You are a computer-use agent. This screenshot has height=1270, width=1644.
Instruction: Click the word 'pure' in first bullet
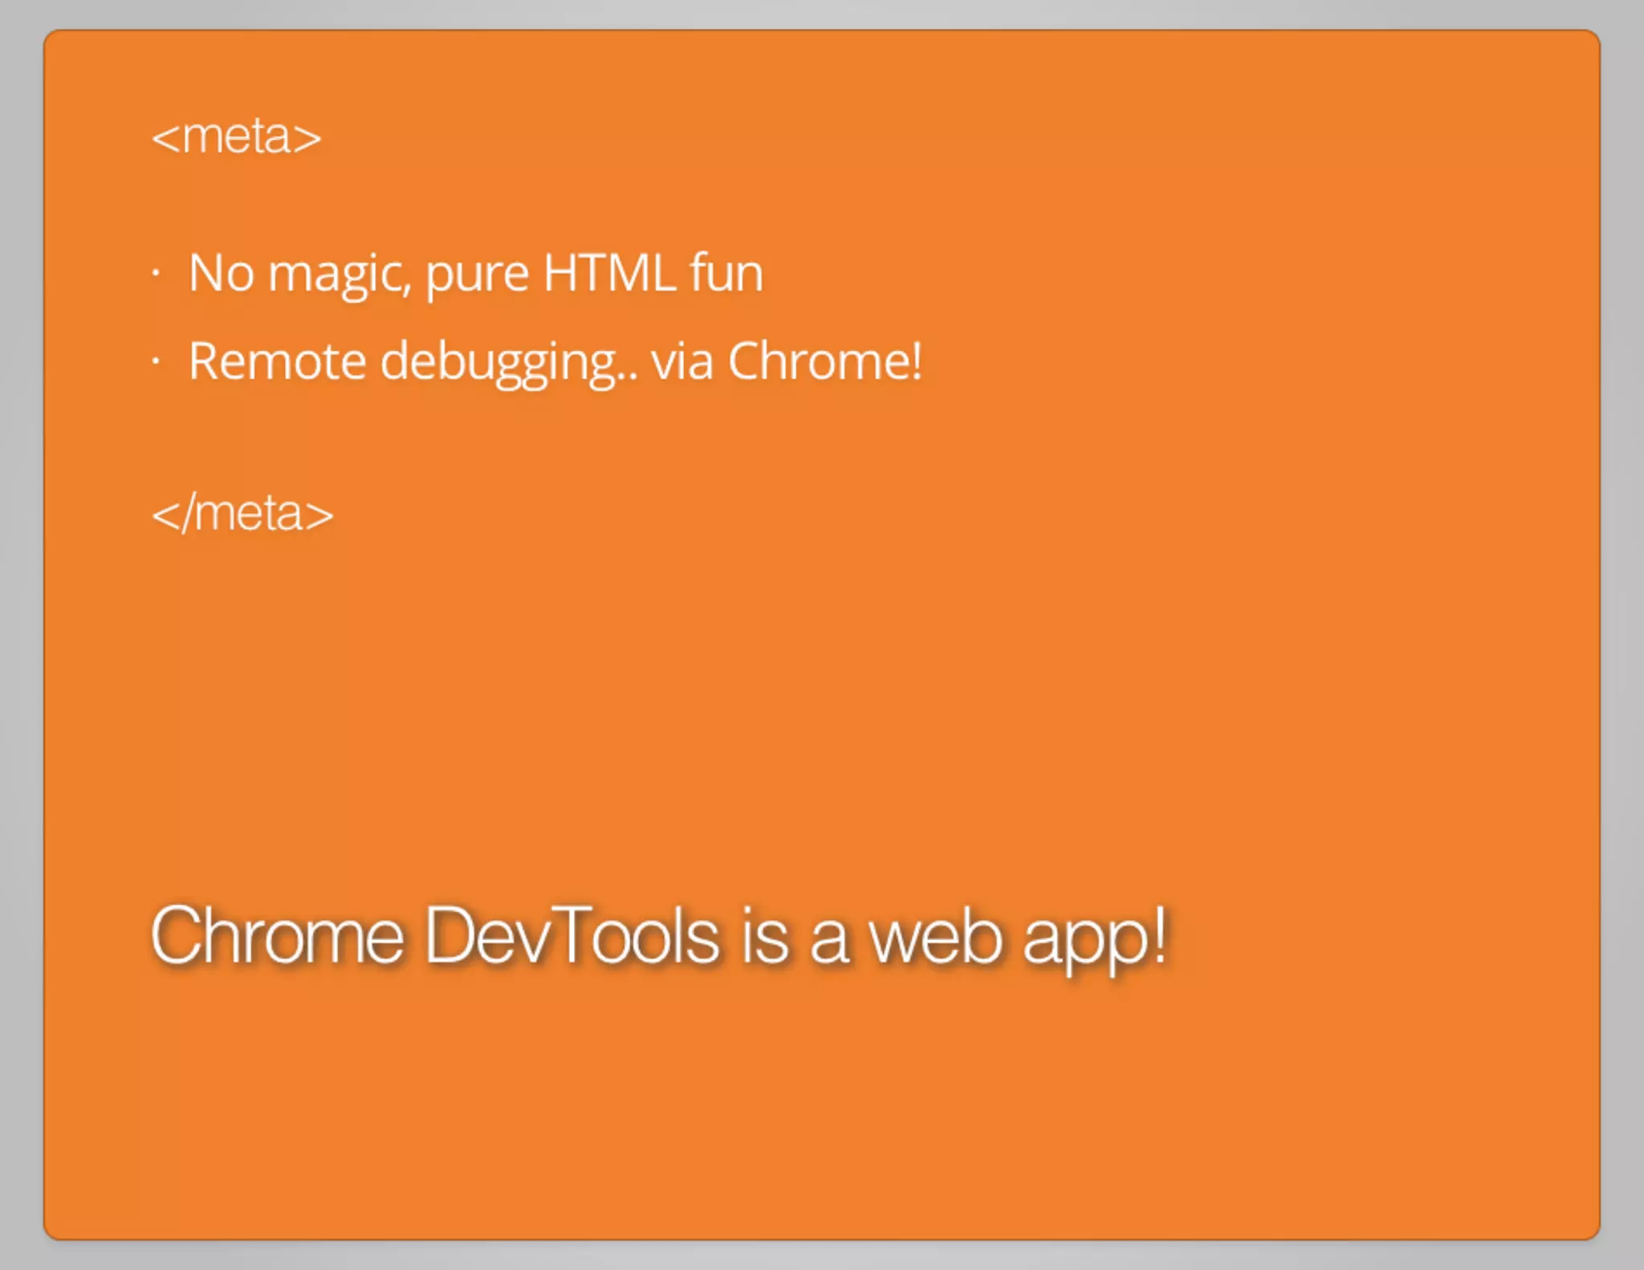tap(477, 275)
